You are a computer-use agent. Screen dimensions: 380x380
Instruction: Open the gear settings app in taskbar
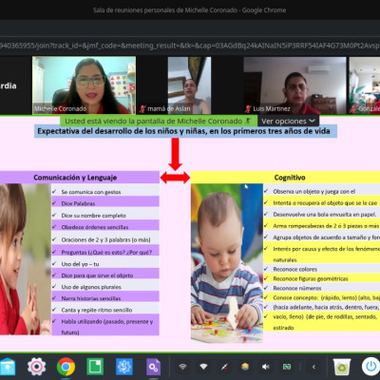36,367
